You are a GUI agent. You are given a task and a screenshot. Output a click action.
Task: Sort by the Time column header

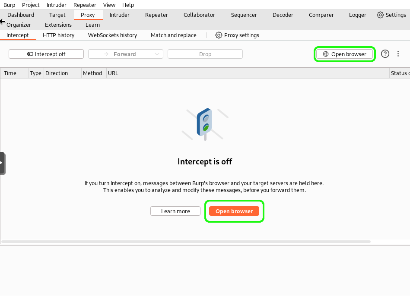click(14, 73)
